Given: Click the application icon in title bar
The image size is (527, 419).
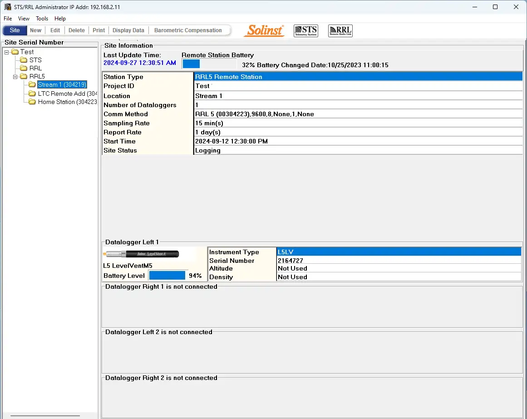Looking at the screenshot, I should [x=7, y=7].
